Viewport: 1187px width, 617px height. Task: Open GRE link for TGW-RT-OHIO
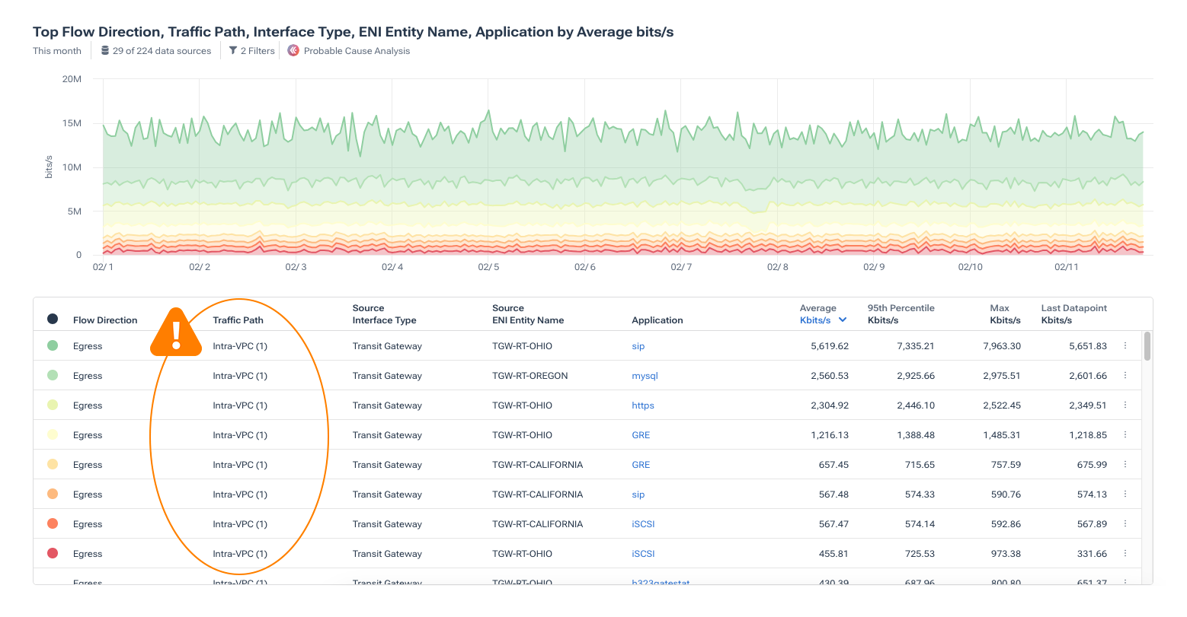tap(641, 435)
